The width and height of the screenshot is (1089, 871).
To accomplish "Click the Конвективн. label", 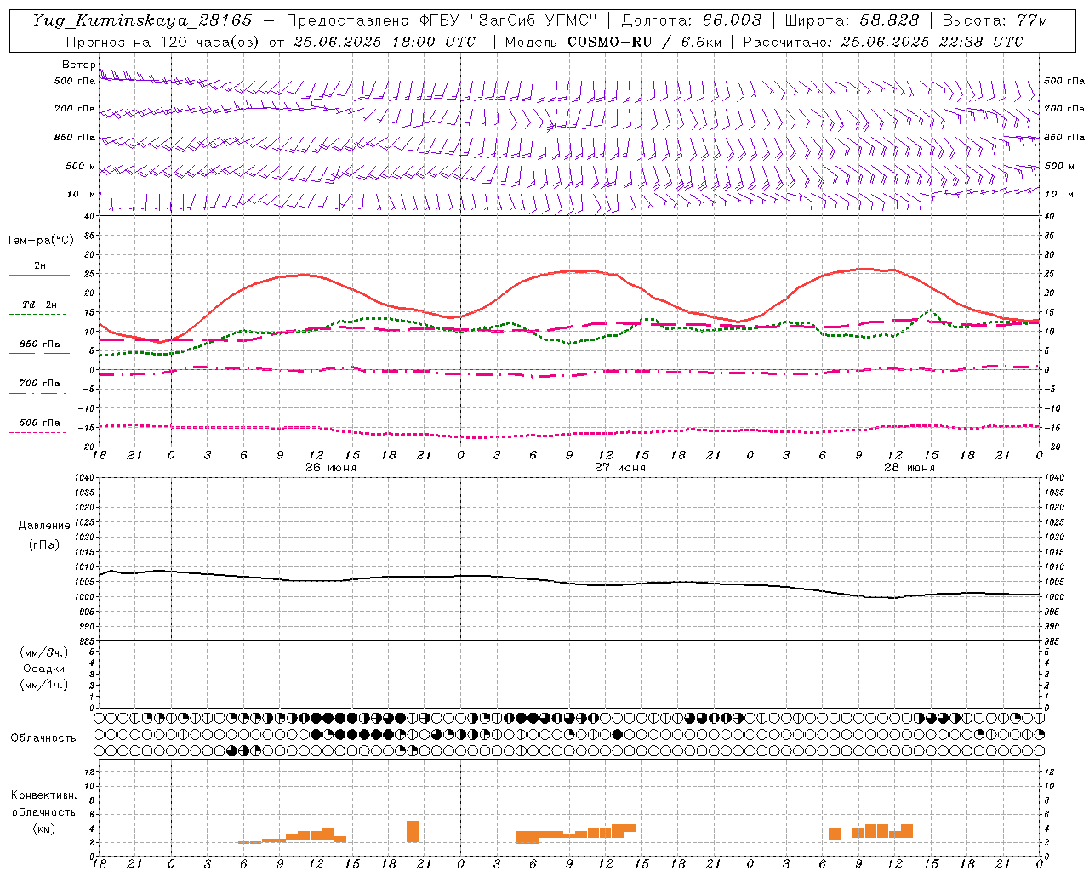I will 44,795.
